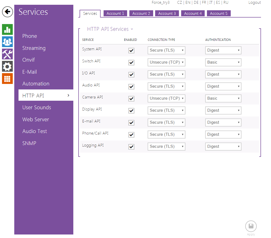The width and height of the screenshot is (271, 238).
Task: Click the back arrow icon
Action: tap(8, 12)
